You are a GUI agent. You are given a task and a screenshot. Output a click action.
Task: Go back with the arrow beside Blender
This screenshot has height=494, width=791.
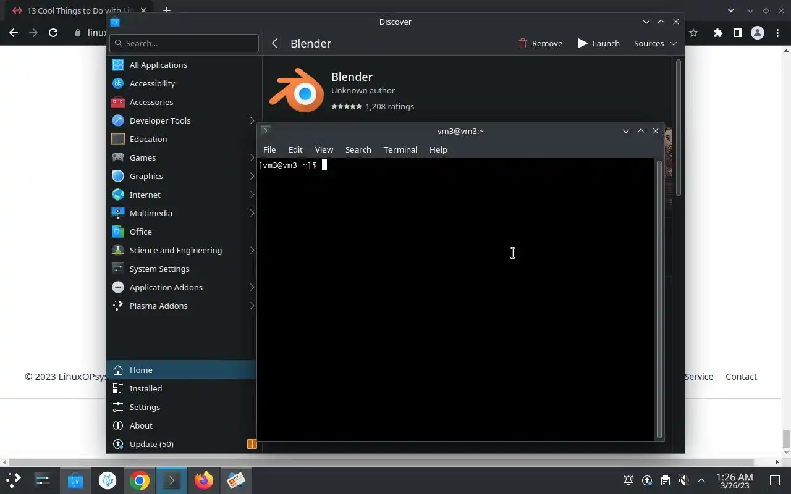point(275,43)
